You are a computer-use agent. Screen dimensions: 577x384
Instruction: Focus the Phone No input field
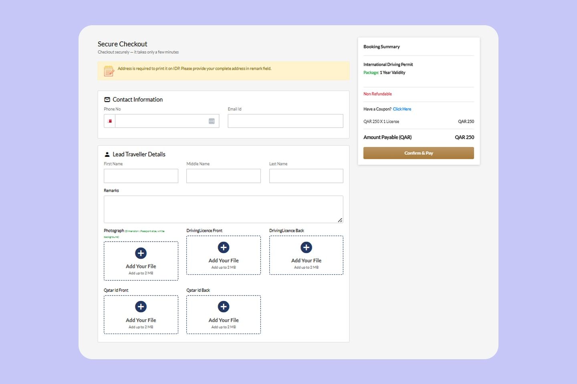coord(160,121)
